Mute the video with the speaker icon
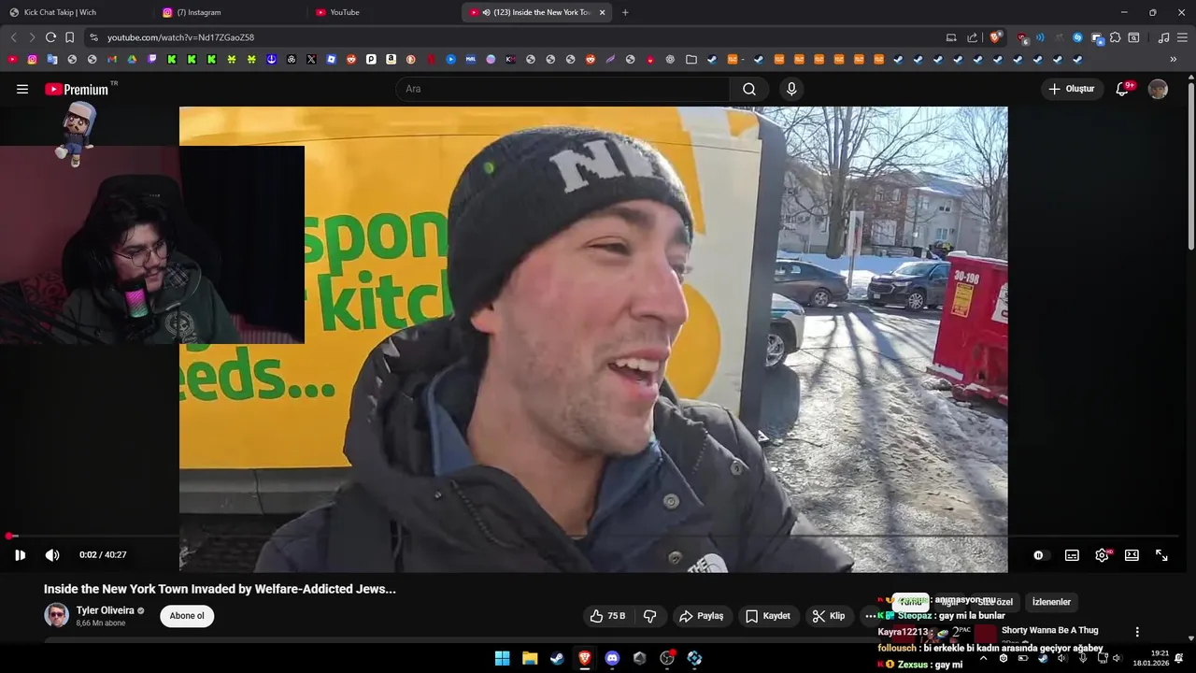1196x673 pixels. tap(52, 555)
